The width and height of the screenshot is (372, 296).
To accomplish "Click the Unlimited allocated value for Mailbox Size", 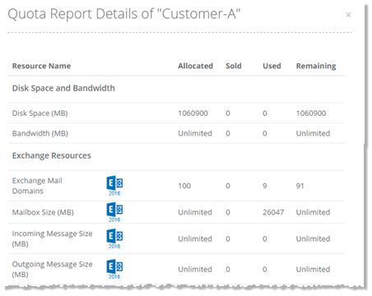I will pyautogui.click(x=195, y=212).
